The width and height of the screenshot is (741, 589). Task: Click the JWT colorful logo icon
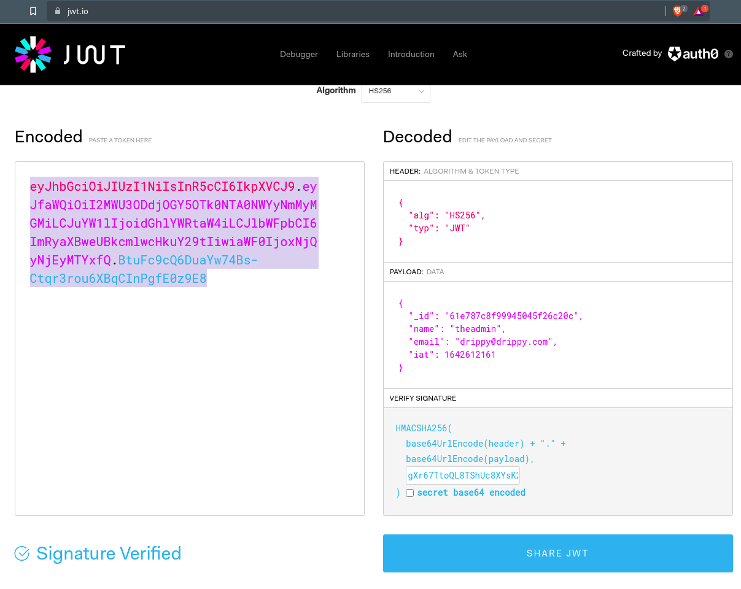[33, 54]
